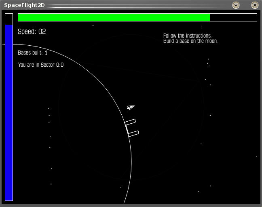
Task: Click the upper base building on the planet
Action: (130, 122)
